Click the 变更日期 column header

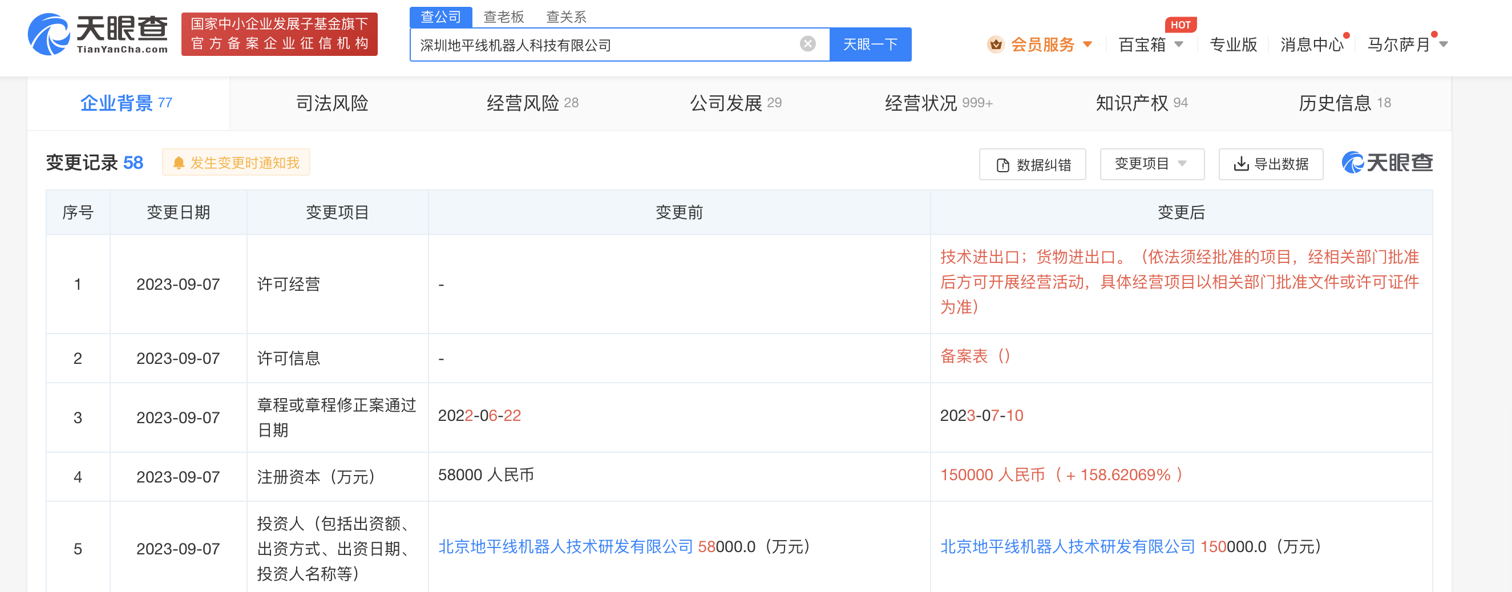coord(179,212)
